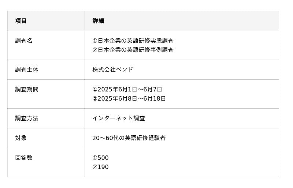Click ②2025年6月8日〜6月18日 date text
The image size is (293, 188).
pyautogui.click(x=129, y=99)
